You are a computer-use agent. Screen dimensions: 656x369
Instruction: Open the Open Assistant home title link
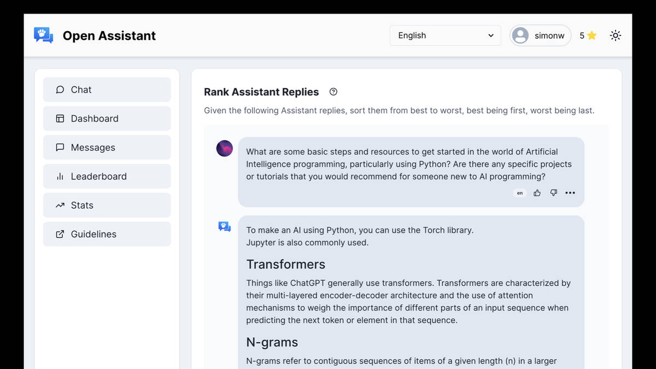109,36
